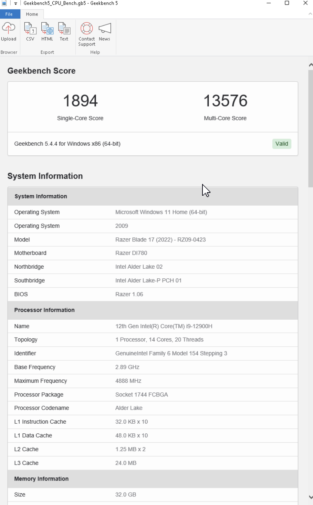Viewport: 313px width, 505px height.
Task: Click scrollbar up arrow
Action: (311, 65)
